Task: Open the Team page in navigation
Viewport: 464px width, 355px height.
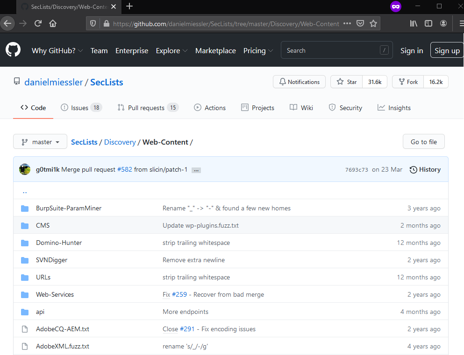Action: click(x=99, y=50)
